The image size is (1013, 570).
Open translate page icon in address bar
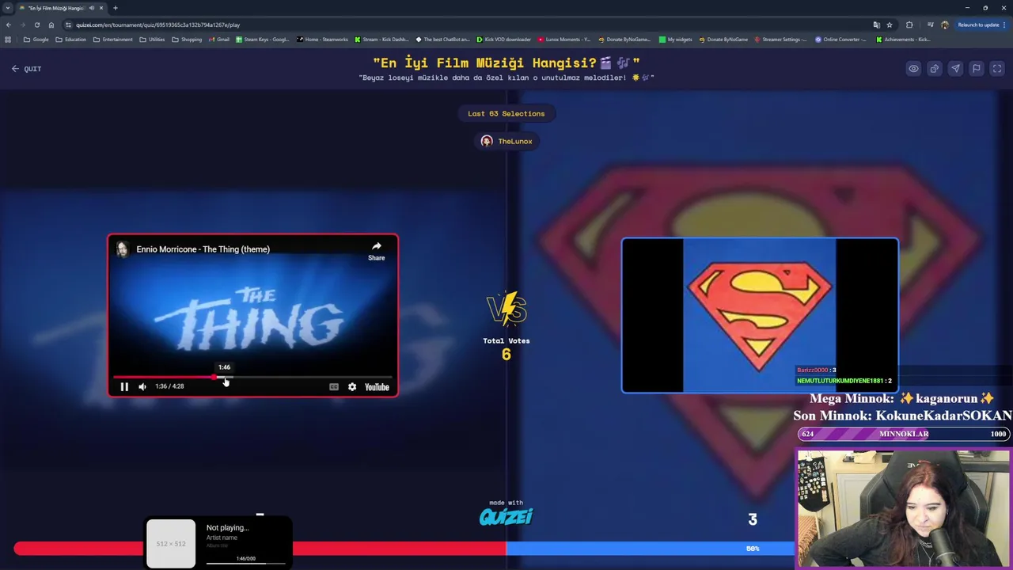876,25
